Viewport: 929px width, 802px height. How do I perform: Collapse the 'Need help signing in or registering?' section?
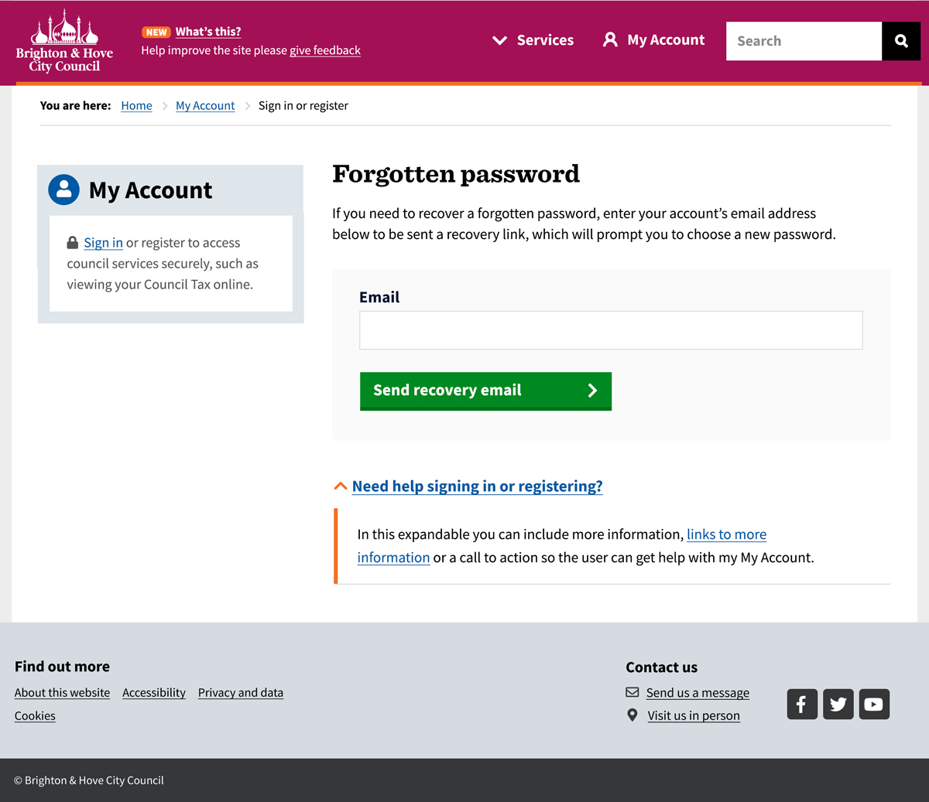[x=477, y=486]
